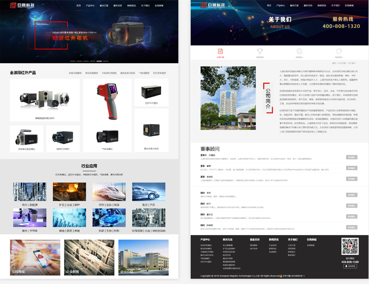Click the QR code in the footer
The image size is (369, 284).
pyautogui.click(x=350, y=247)
